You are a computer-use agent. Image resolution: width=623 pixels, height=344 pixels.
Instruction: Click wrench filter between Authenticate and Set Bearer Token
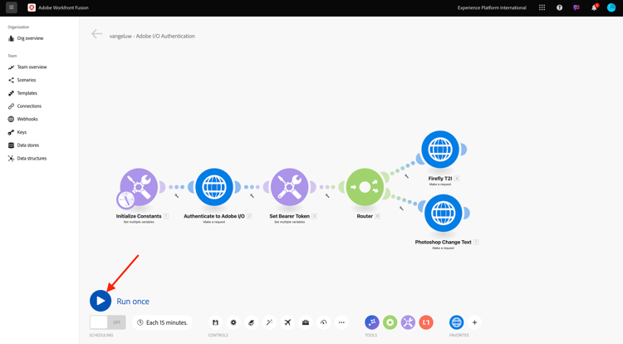(252, 195)
